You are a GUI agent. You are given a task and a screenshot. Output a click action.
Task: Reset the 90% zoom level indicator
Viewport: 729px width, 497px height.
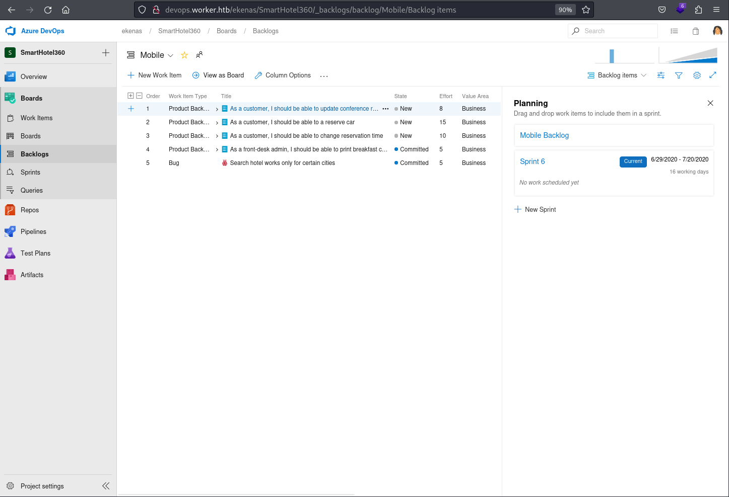click(x=565, y=10)
